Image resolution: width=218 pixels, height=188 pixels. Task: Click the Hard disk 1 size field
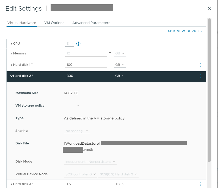pyautogui.click(x=86, y=65)
